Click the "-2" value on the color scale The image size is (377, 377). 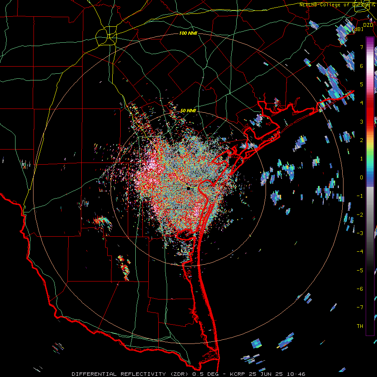click(360, 215)
